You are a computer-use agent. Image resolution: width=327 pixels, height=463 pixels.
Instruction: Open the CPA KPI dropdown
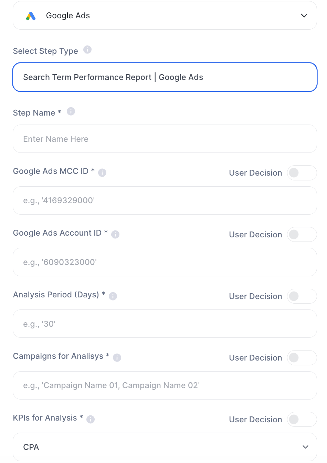tap(165, 447)
